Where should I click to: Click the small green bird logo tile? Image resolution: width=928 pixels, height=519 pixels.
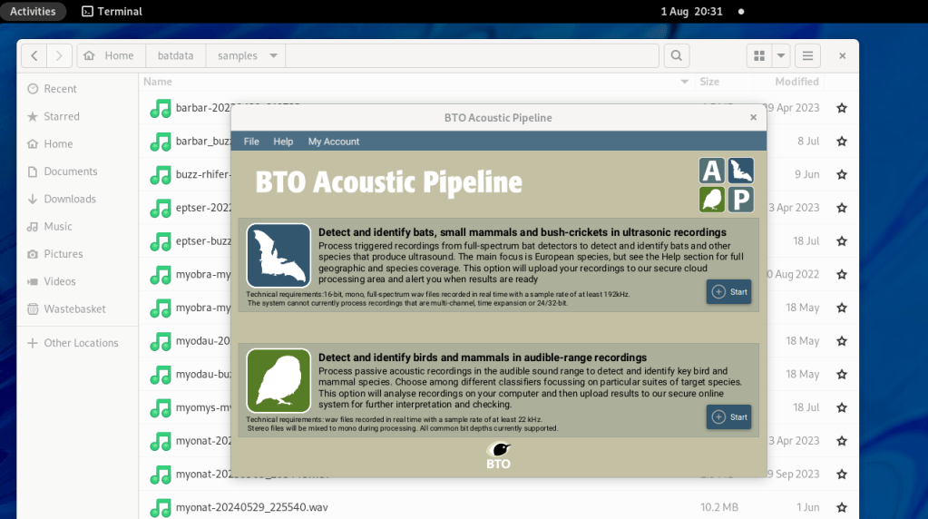tap(712, 200)
